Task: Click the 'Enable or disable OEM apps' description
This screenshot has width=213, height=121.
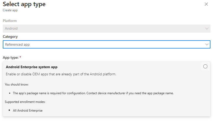Action: tap(61, 74)
